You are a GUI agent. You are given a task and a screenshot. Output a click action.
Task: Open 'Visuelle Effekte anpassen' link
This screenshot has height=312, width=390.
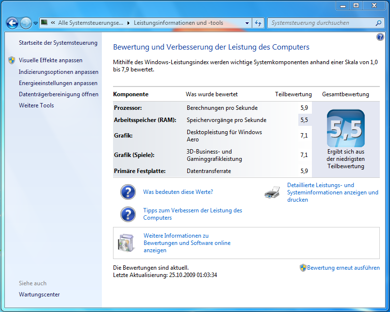coord(50,60)
